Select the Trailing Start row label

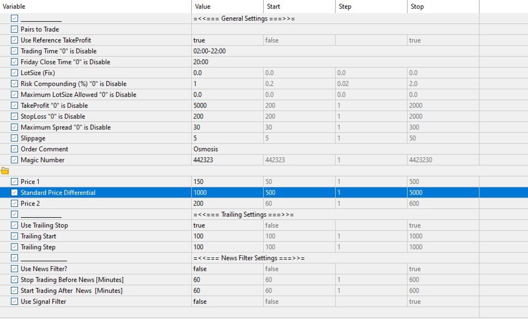pos(38,236)
